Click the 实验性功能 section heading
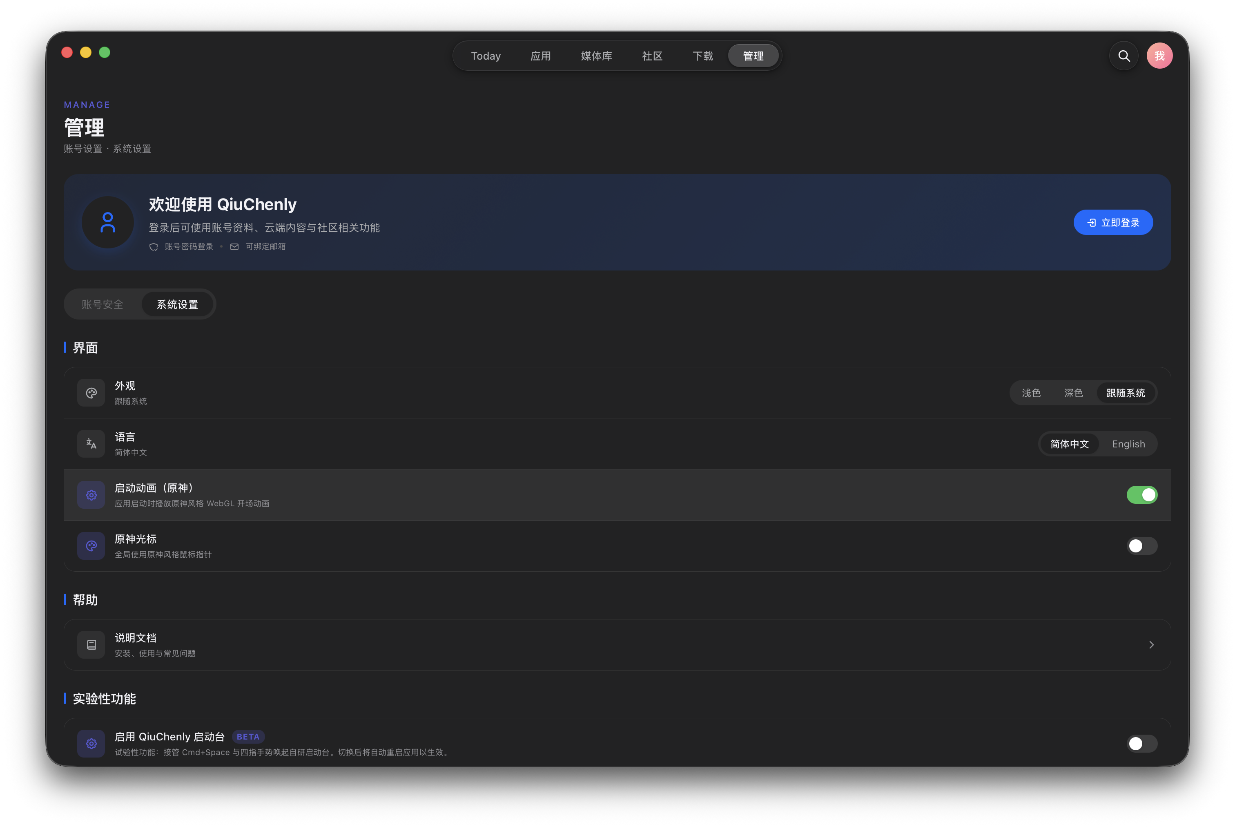Screen dimensions: 1235x827 point(104,699)
